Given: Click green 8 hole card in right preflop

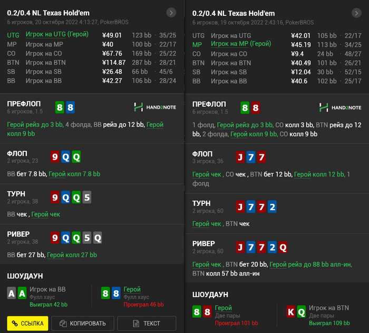Looking at the screenshot, I should coord(245,108).
